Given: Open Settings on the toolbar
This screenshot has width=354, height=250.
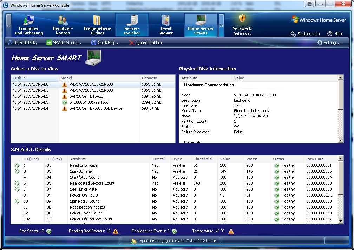Looking at the screenshot, I should (329, 43).
